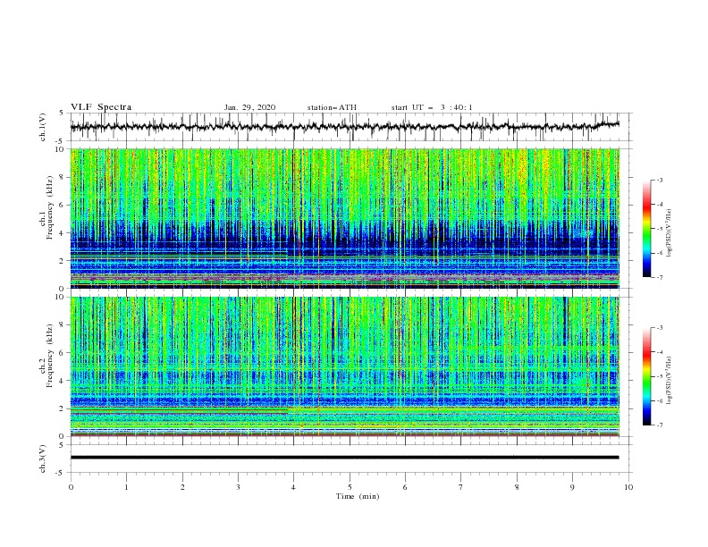Click the ch.1(V) axis "5" tick label
The image size is (708, 547).
(62, 113)
